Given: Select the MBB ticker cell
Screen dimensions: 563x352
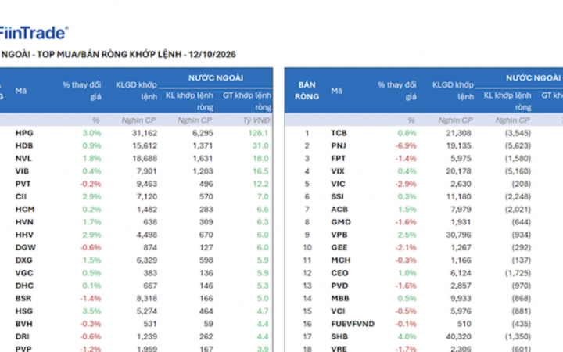Looking at the screenshot, I should (x=340, y=299).
